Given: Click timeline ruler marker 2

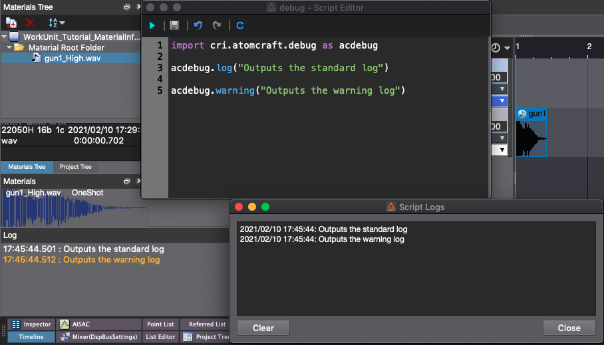Looking at the screenshot, I should 589,47.
